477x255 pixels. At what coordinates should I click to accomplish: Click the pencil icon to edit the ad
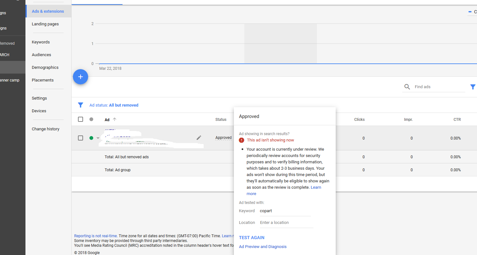click(199, 138)
